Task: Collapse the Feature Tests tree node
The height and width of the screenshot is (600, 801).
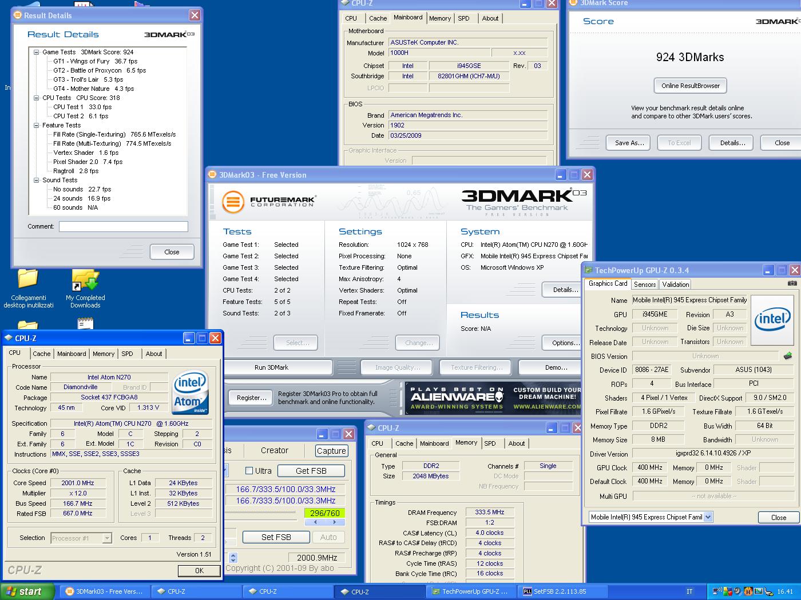Action: 36,125
